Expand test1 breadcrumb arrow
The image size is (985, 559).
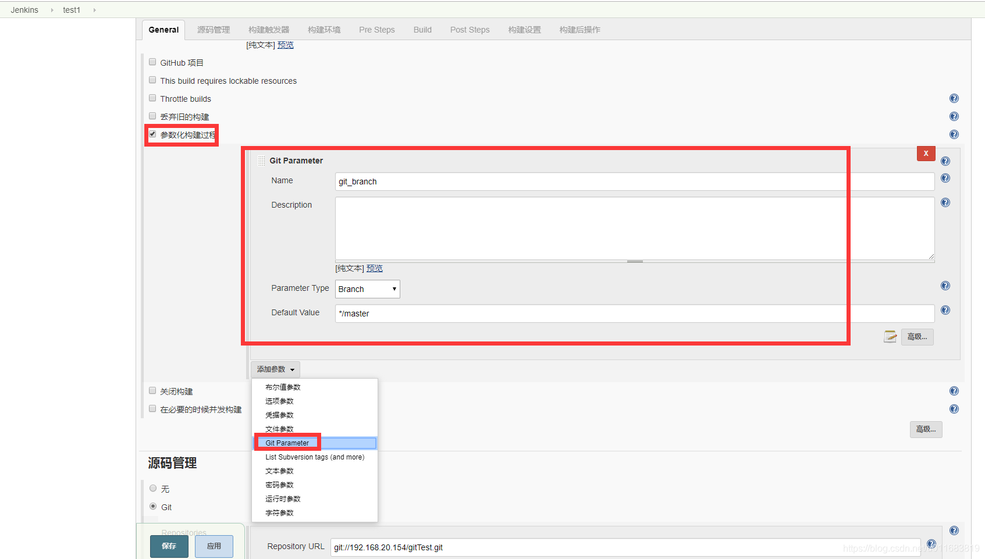(x=94, y=10)
